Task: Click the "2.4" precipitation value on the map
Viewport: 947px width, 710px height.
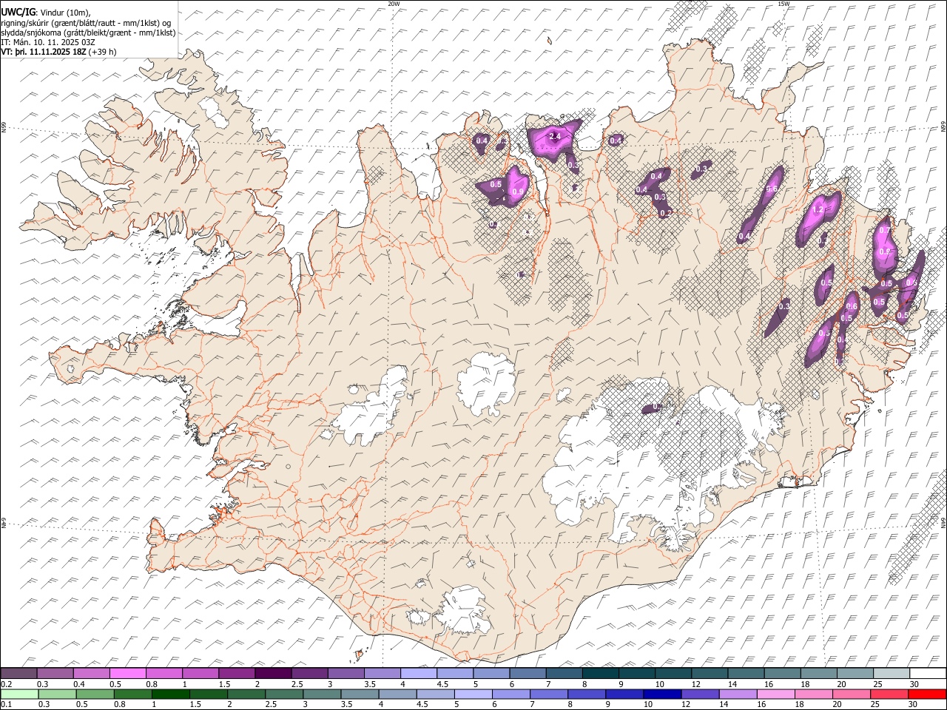Action: coord(553,137)
